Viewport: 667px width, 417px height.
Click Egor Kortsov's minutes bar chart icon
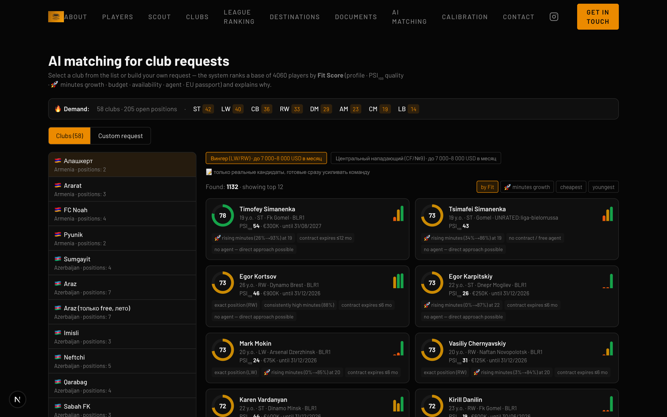[398, 281]
